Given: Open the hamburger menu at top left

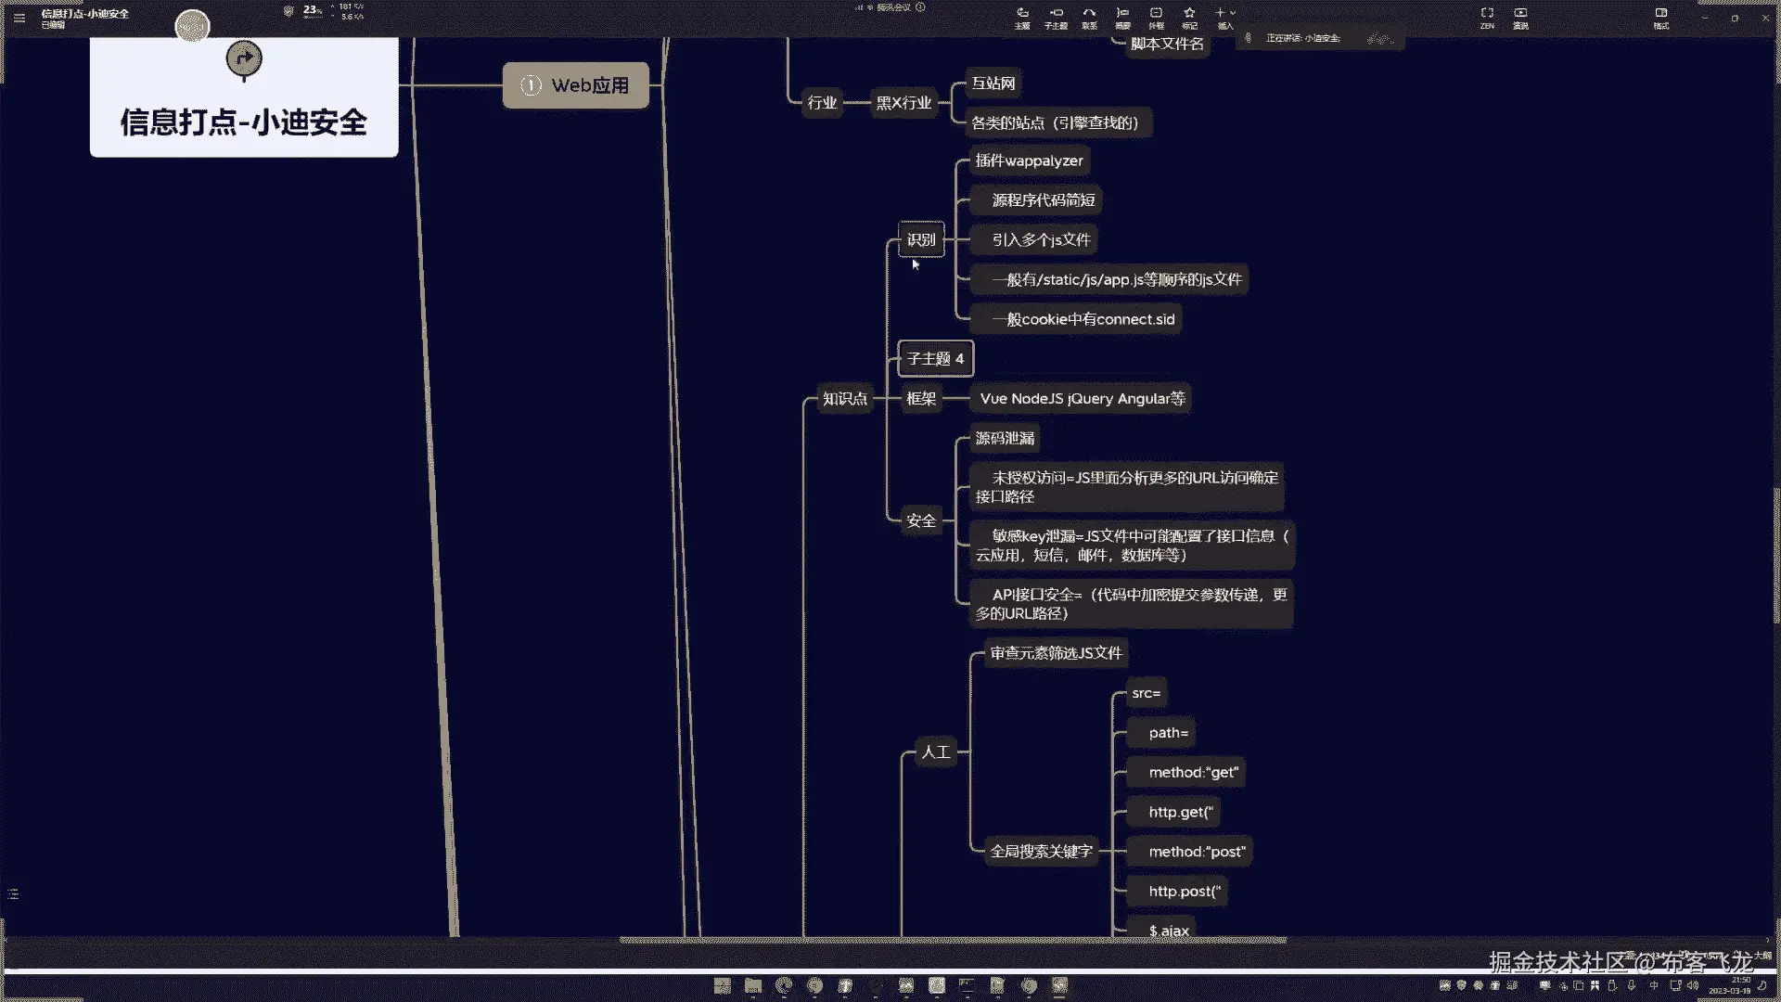Looking at the screenshot, I should [x=19, y=18].
